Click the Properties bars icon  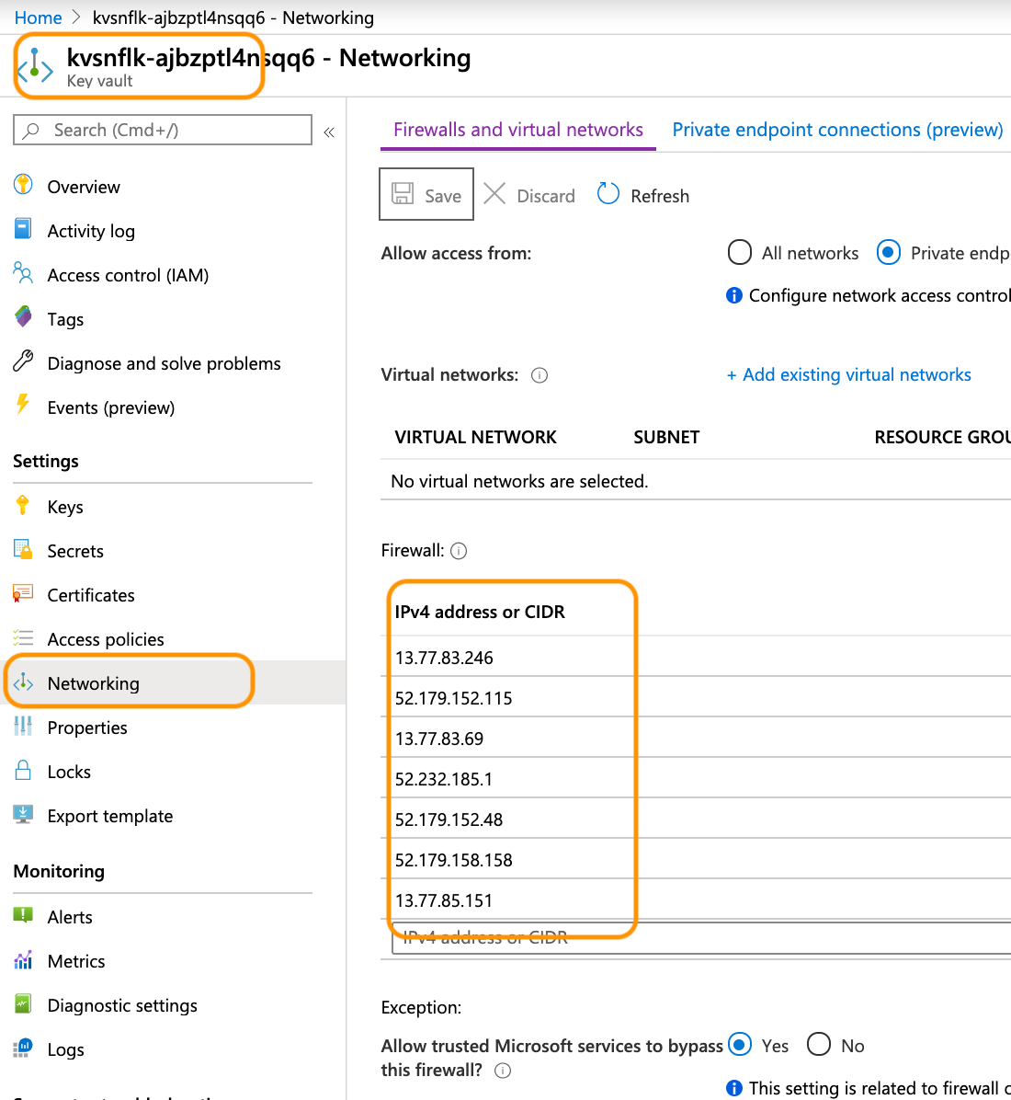pos(23,726)
